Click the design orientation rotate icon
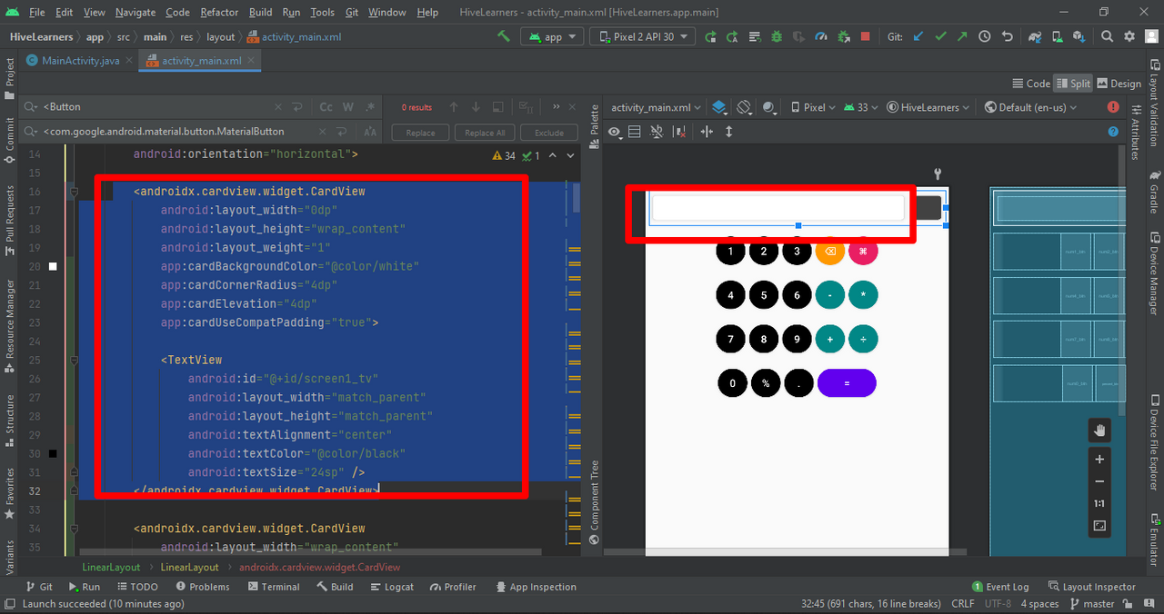1164x614 pixels. 744,107
